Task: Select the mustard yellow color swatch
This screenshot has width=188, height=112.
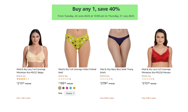Action: [x=74, y=88]
